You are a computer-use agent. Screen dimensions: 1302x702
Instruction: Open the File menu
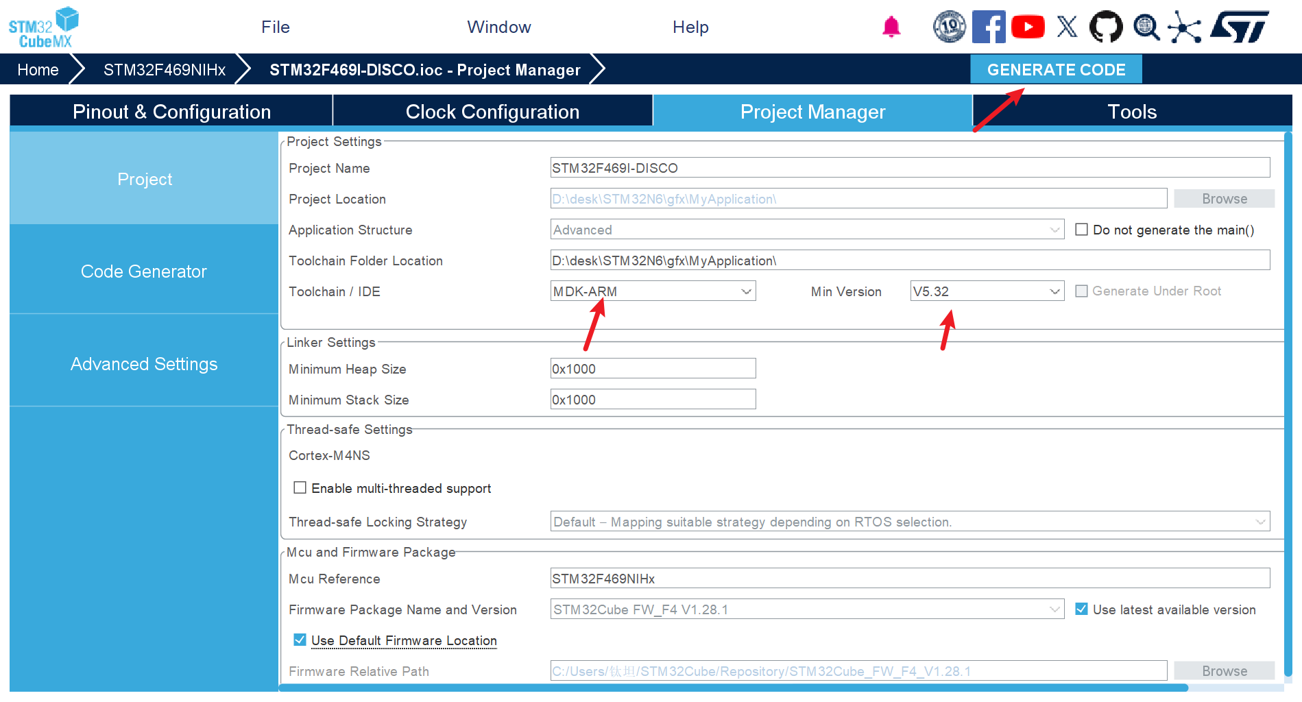(276, 27)
